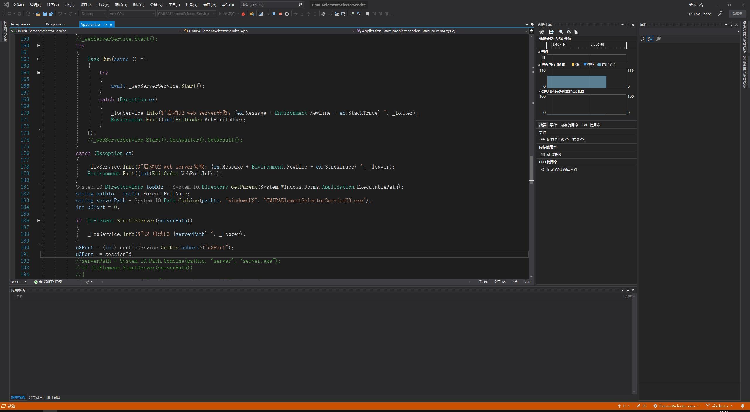Screen dimensions: 750x412
Task: Click the Save All icon
Action: tap(51, 14)
